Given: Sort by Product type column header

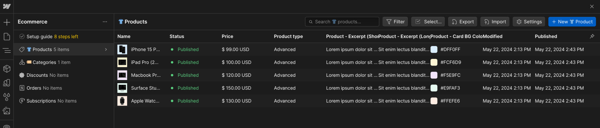Looking at the screenshot, I should (288, 36).
